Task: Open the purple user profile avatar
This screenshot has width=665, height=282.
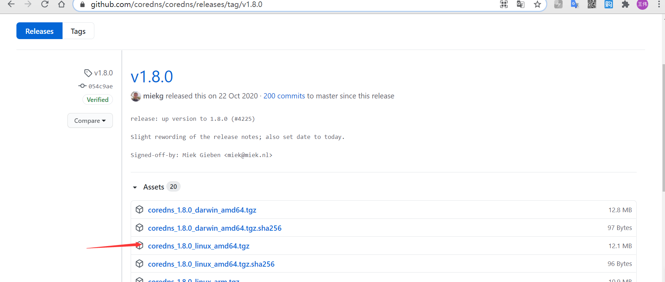Action: point(642,4)
